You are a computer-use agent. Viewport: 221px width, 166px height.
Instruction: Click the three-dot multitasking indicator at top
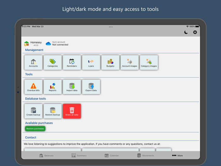(x=110, y=27)
